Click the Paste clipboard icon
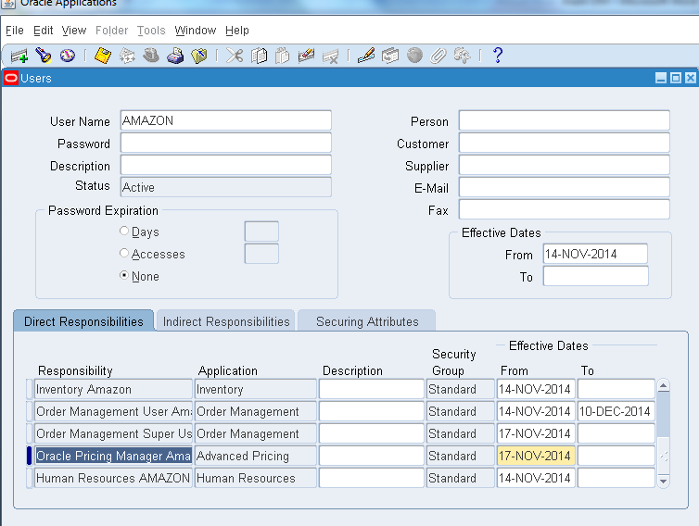Screen dimensions: 699x526 pyautogui.click(x=283, y=56)
